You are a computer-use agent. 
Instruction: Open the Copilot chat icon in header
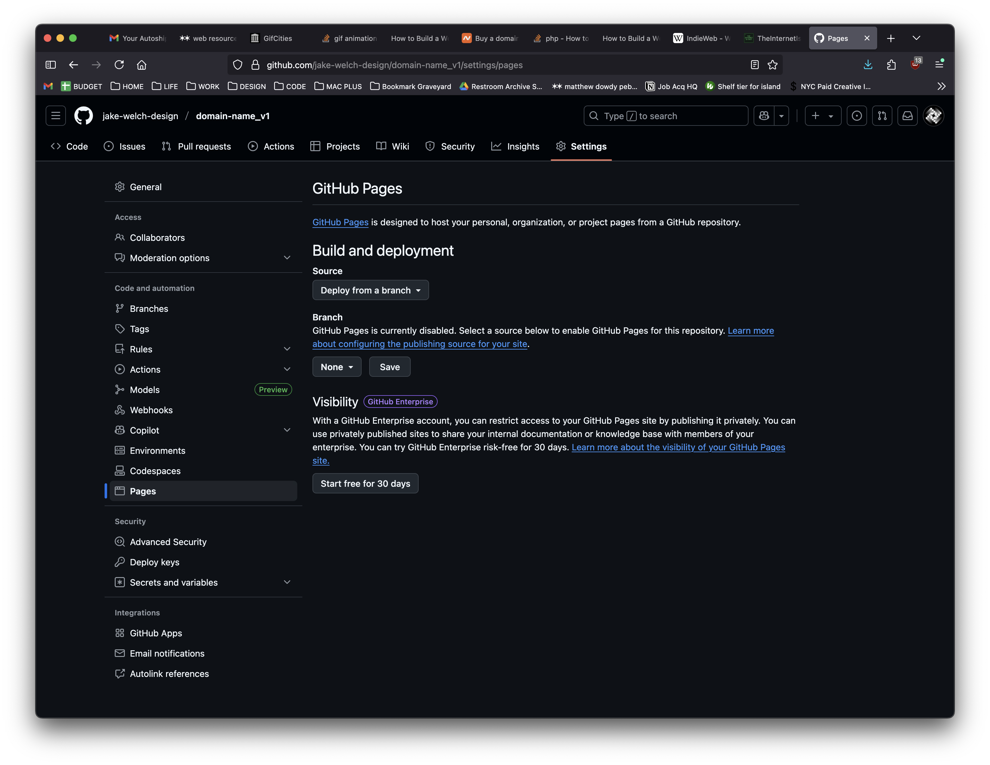764,116
